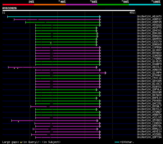This screenshot has height=144, width=163.
Task: Click the arrowhead ending the Q9FT94 alignment
Action: click(x=100, y=137)
